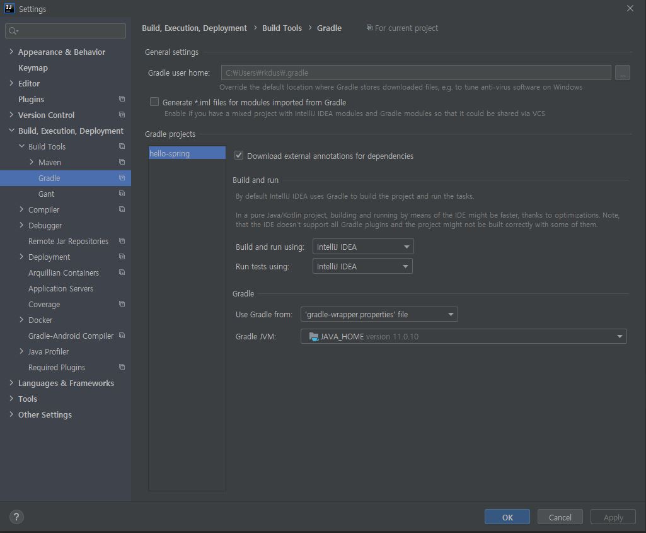Click the project-level icon beside Required Plugins
The width and height of the screenshot is (646, 533).
122,367
